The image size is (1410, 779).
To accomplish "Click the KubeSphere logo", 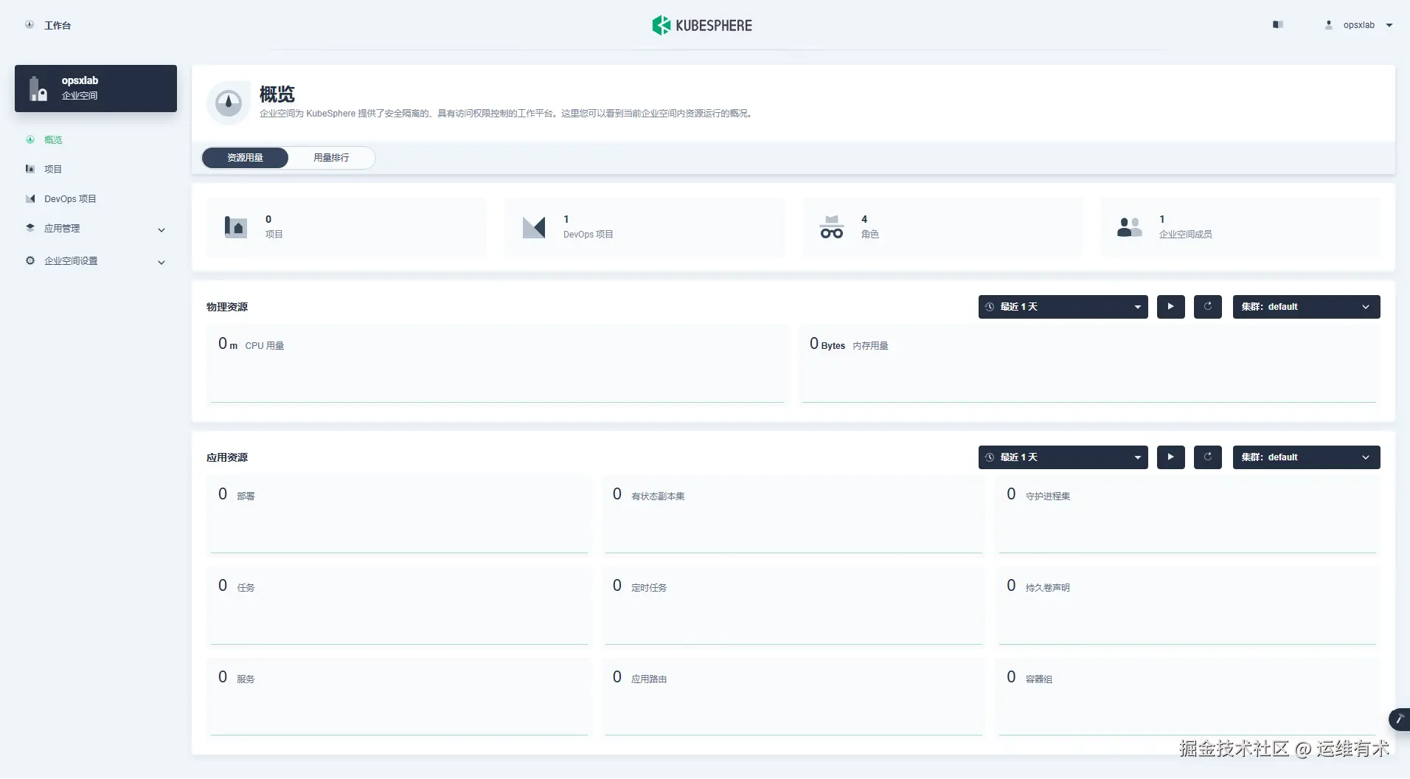I will point(702,25).
